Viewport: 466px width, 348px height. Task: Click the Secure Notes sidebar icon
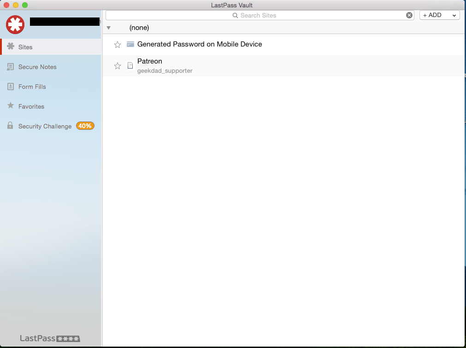[x=10, y=67]
